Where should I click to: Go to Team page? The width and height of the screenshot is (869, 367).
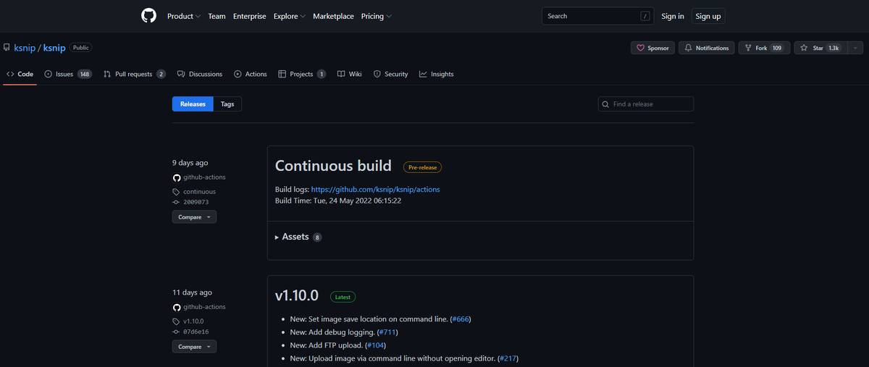tap(217, 16)
